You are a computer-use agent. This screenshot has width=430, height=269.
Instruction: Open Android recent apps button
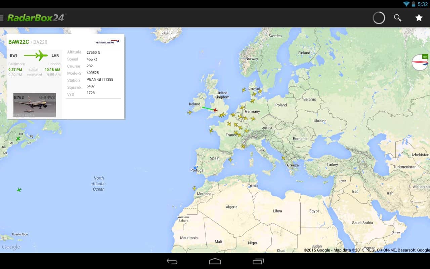pos(258,261)
